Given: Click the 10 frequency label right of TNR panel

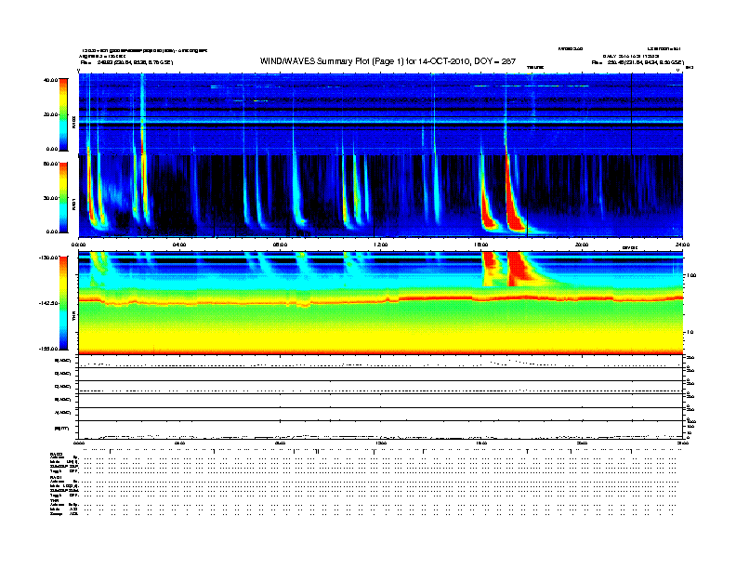Looking at the screenshot, I should tap(690, 332).
